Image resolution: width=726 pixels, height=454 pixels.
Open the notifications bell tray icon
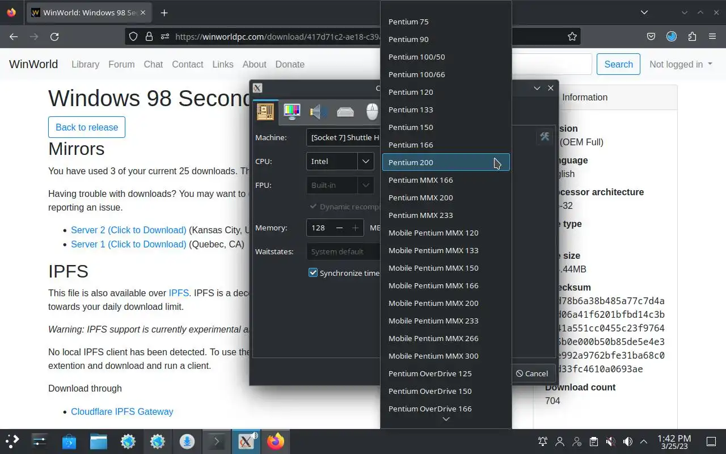543,442
